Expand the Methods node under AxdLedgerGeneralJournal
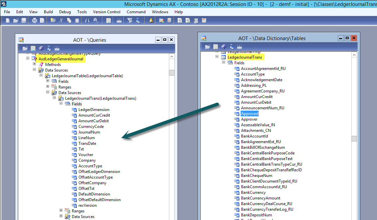 tap(35, 64)
